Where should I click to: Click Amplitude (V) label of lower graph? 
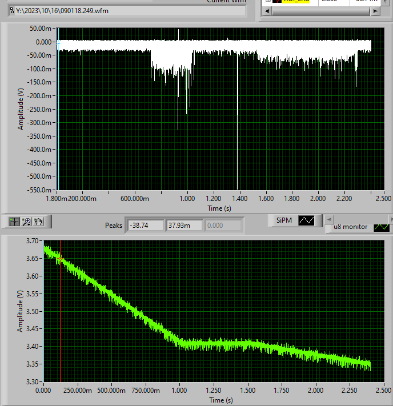pyautogui.click(x=20, y=311)
